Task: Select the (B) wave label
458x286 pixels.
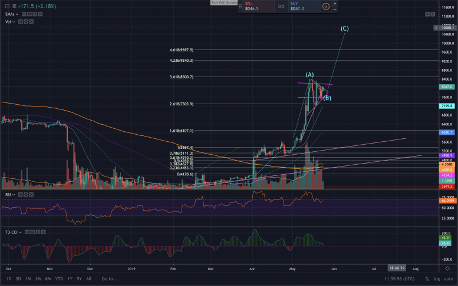Action: pyautogui.click(x=327, y=98)
